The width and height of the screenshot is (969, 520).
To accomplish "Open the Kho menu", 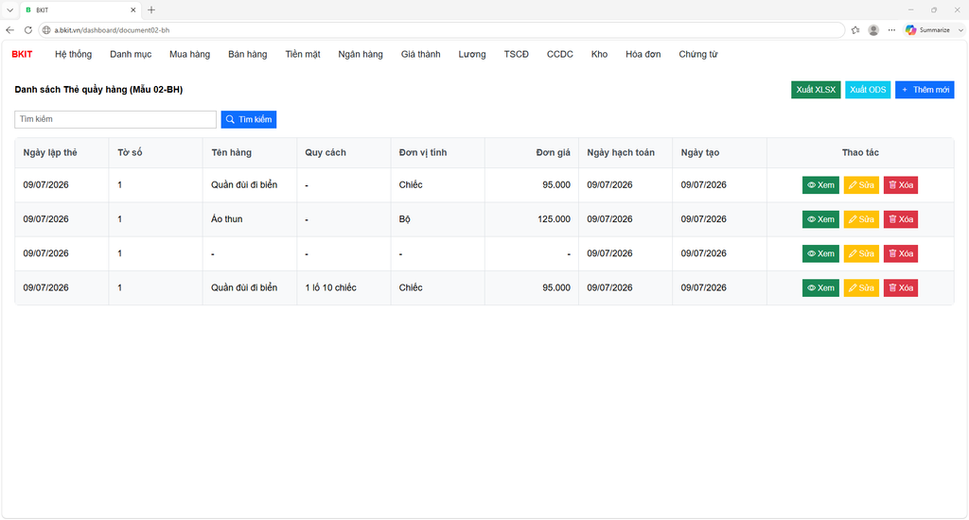I will (x=599, y=54).
